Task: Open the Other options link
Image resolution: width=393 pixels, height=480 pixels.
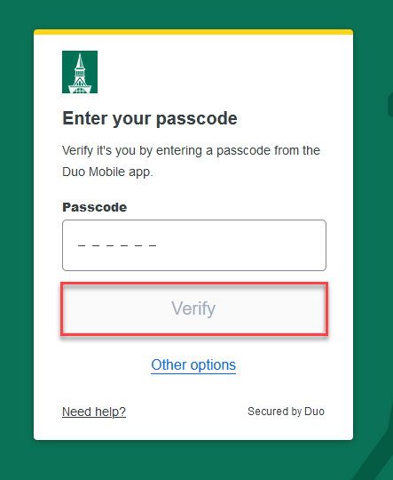Action: coord(193,365)
